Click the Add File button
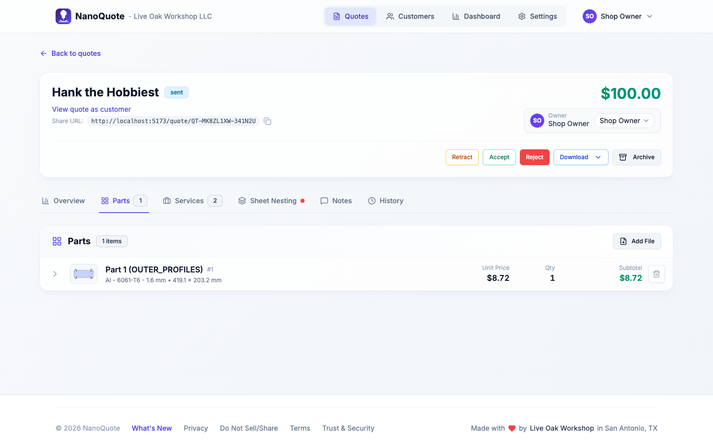 point(637,241)
